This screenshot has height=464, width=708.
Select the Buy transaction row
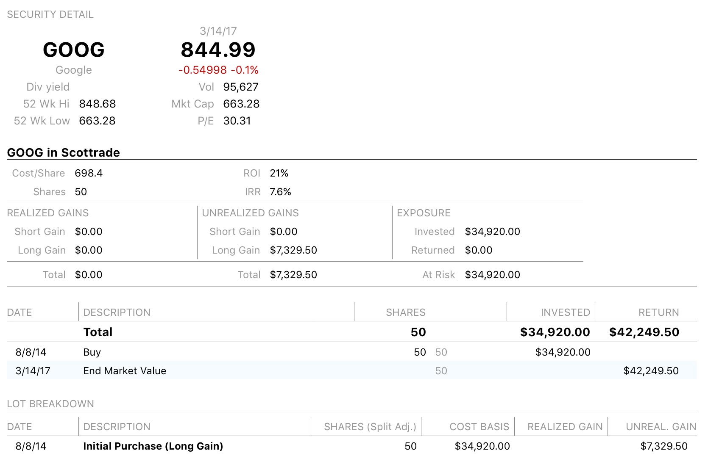92,352
